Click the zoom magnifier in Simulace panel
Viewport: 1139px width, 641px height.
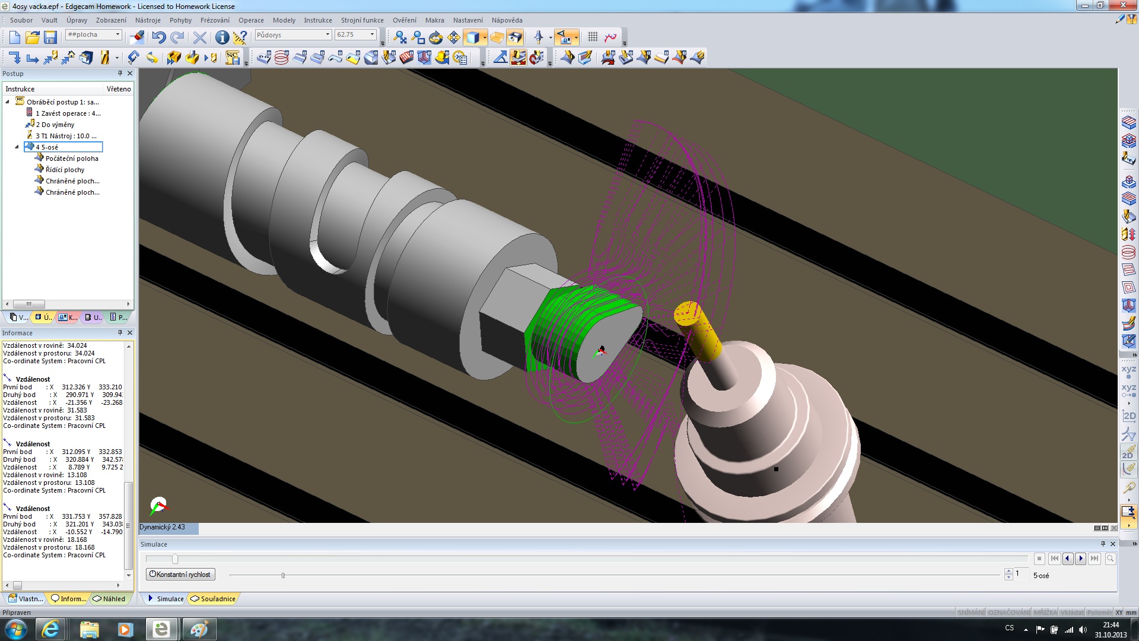(1110, 559)
